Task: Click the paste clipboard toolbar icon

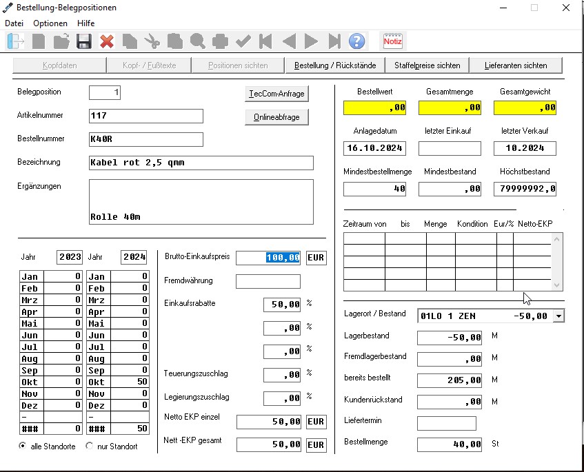Action: pyautogui.click(x=175, y=41)
